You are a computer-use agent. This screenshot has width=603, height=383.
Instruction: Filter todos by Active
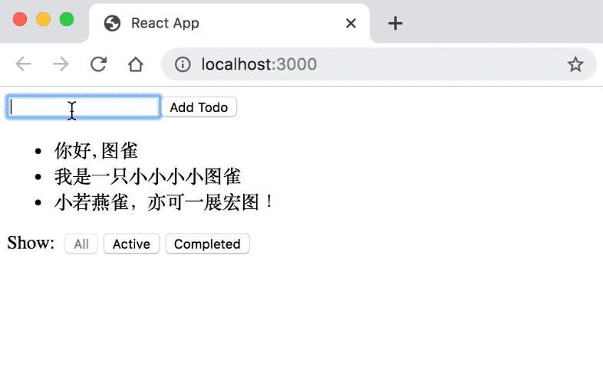tap(131, 244)
